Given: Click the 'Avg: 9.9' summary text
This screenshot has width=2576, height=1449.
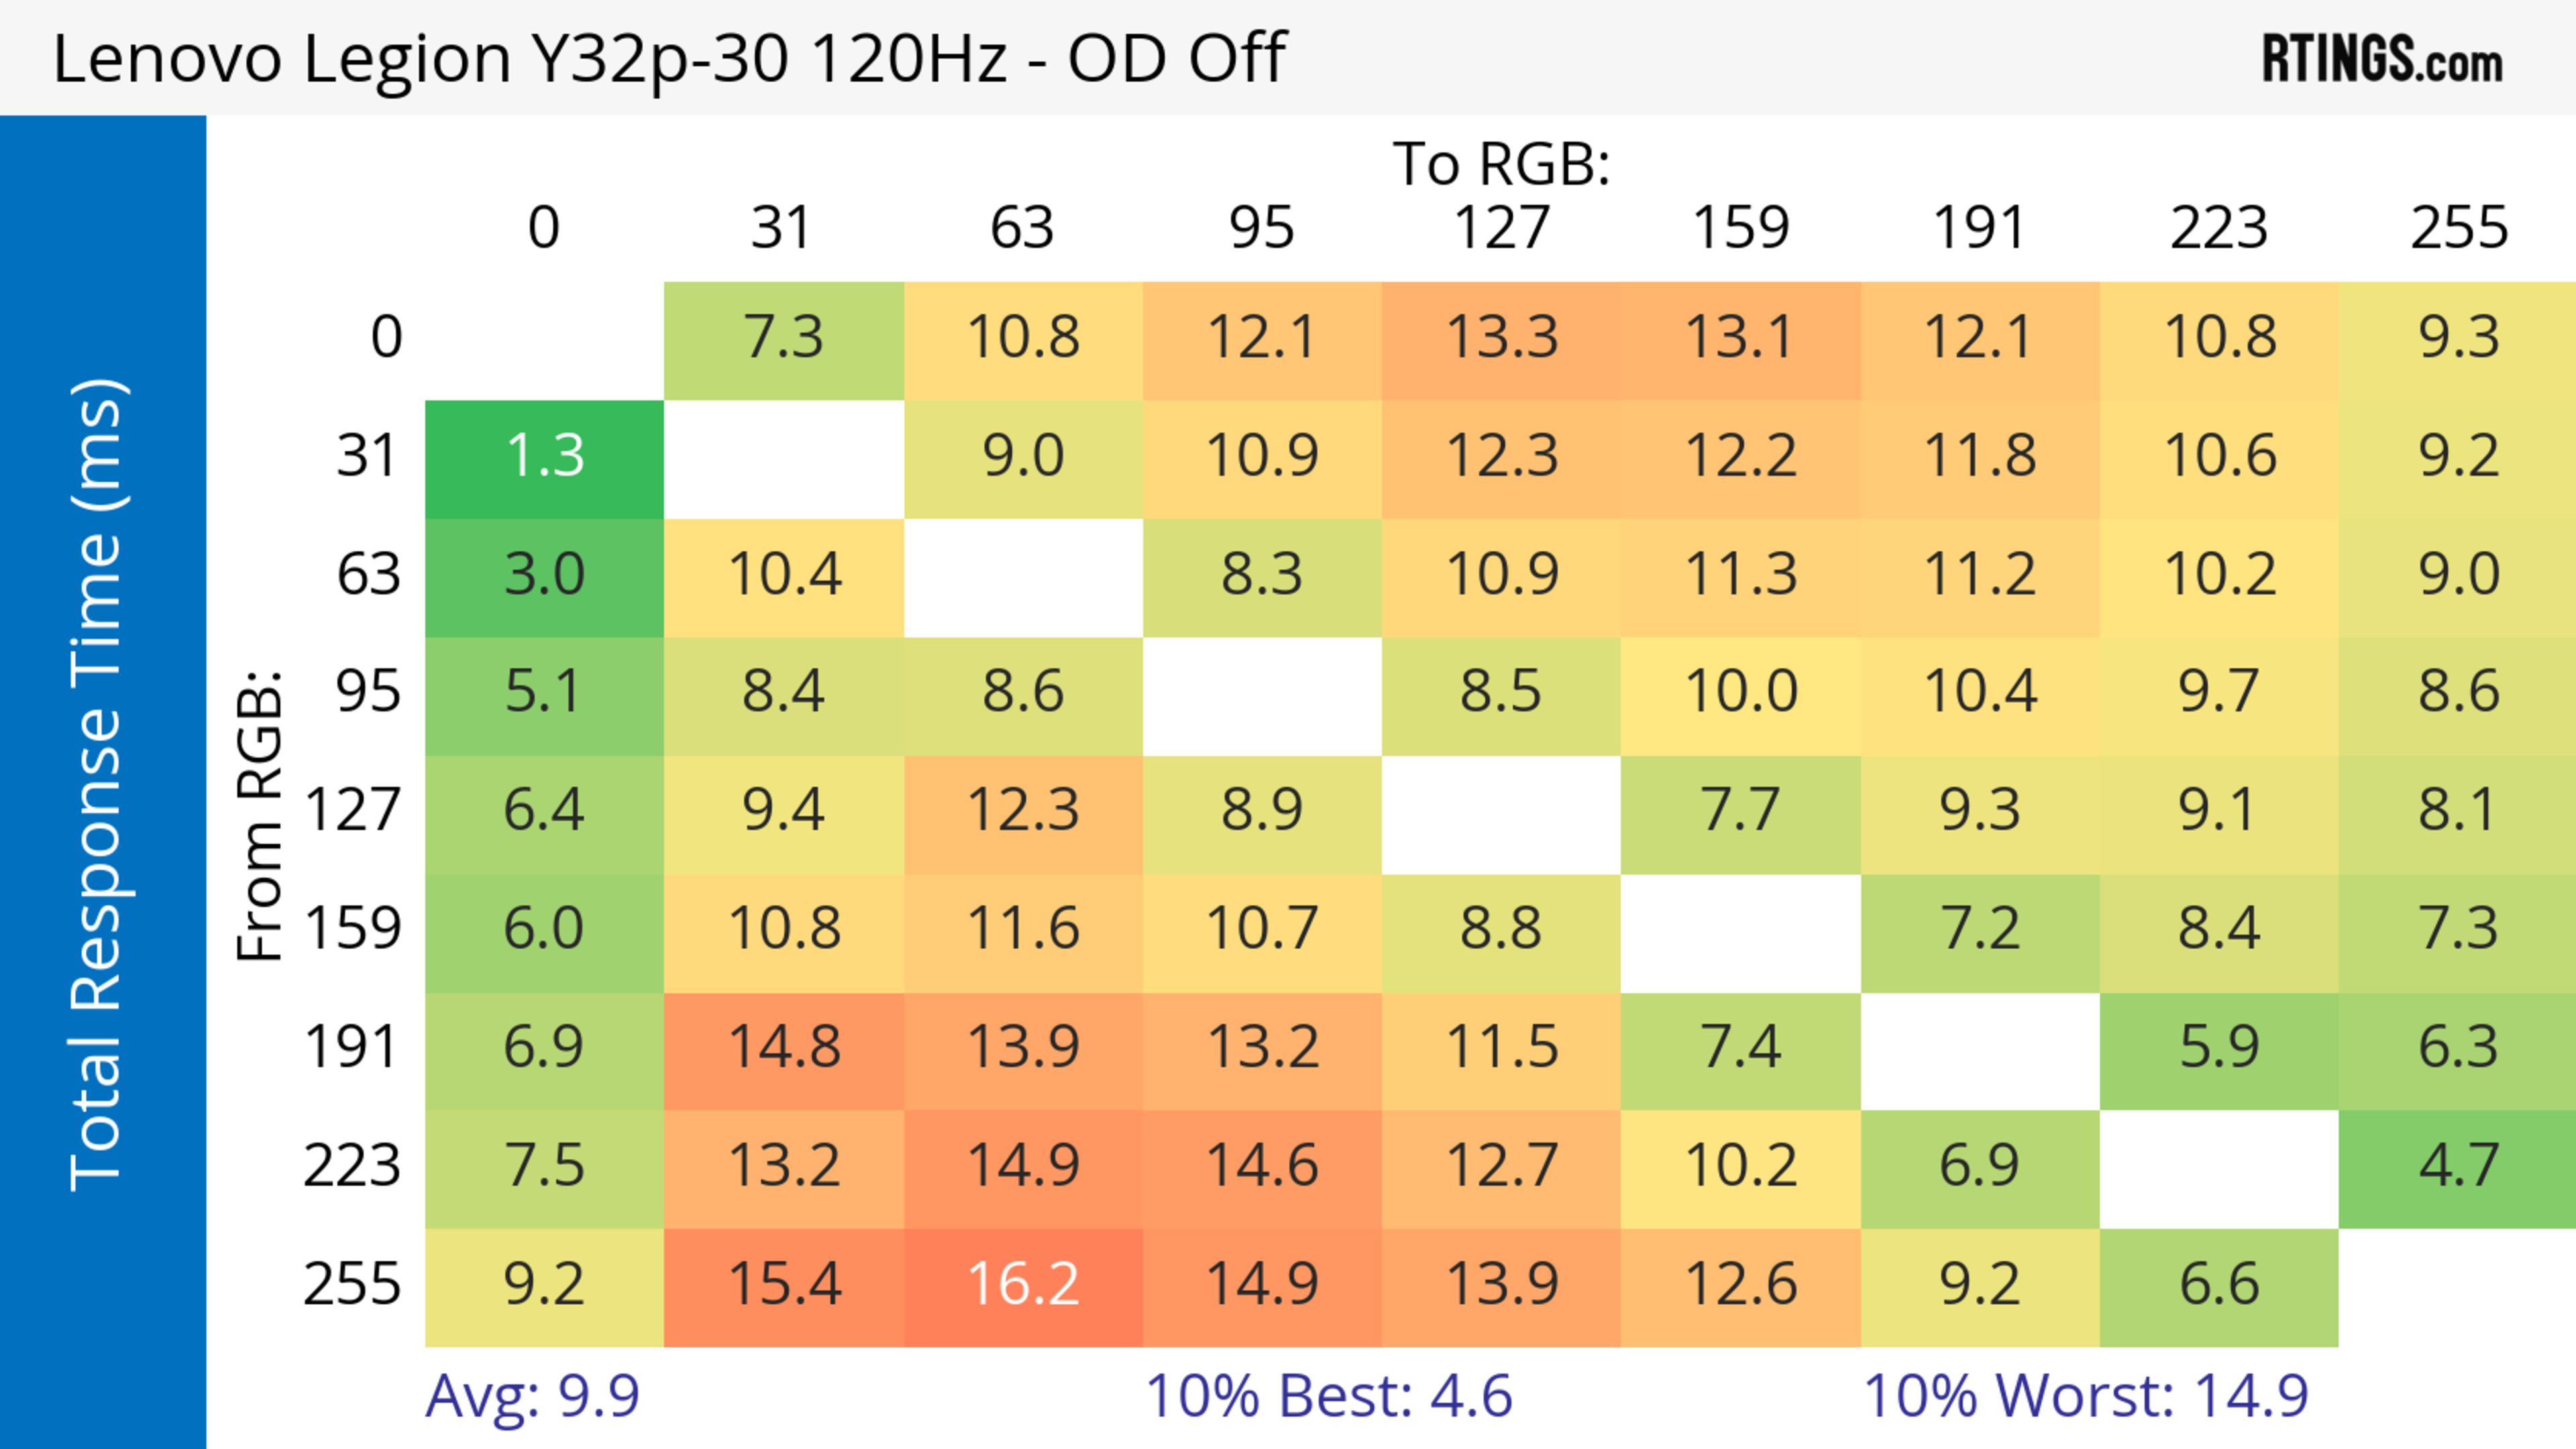Looking at the screenshot, I should click(532, 1396).
